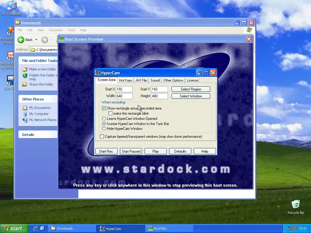Open the Favorites menu in Downloads
The image size is (311, 233).
(x=56, y=30)
